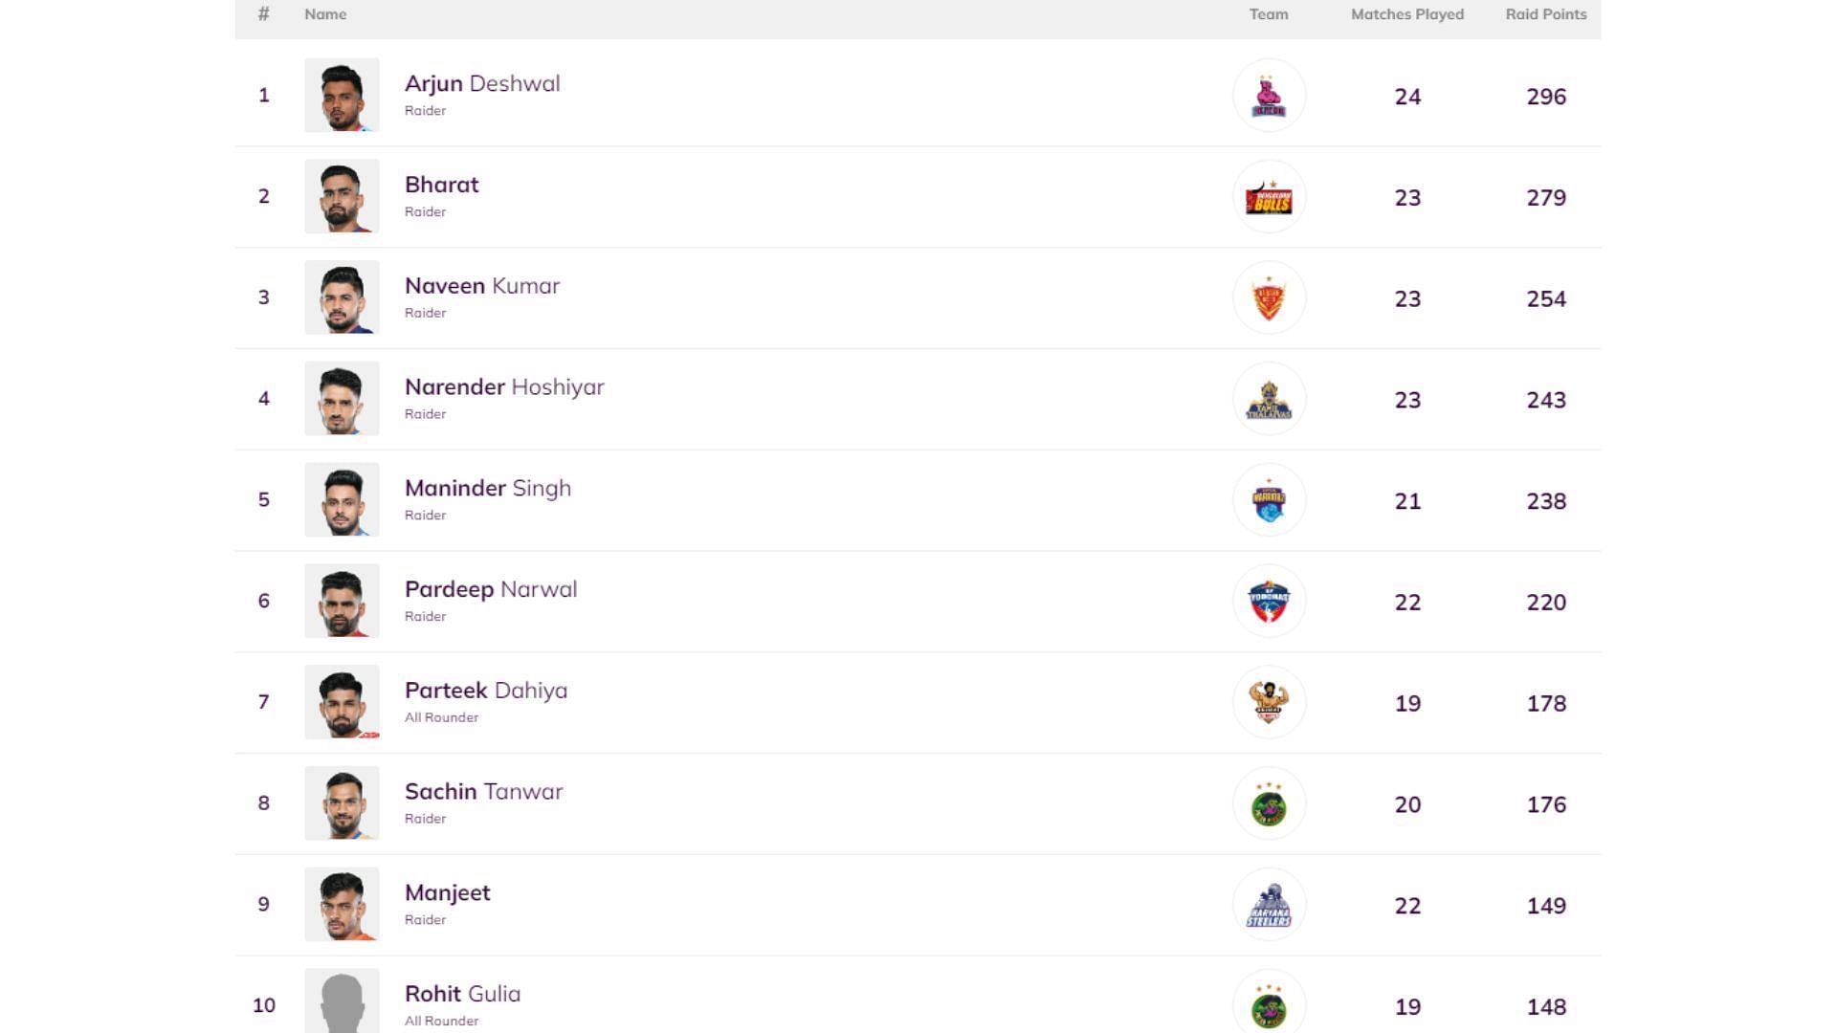Click the UP Yoddhas team logo

coord(1269,602)
